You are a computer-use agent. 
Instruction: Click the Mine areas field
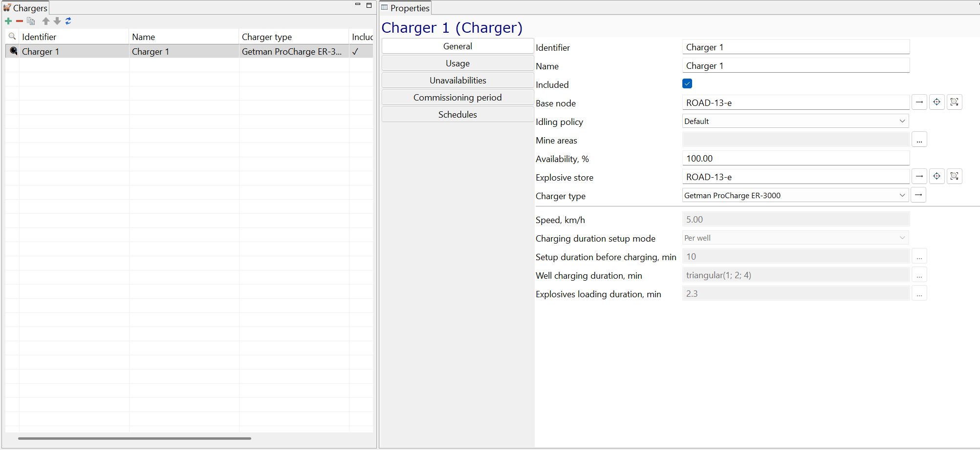796,140
